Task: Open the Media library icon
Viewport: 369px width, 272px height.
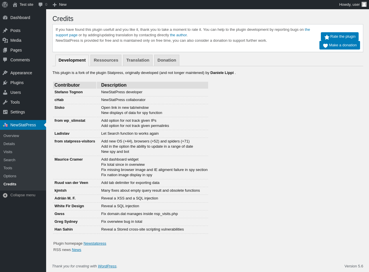Action: 5,40
